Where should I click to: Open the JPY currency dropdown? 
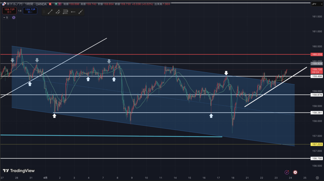[x=314, y=4]
